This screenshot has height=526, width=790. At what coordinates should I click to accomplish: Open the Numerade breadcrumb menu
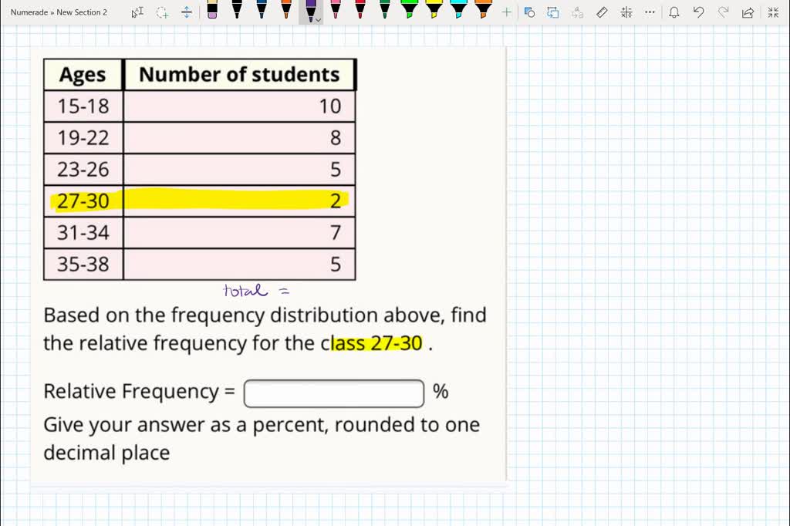click(29, 12)
